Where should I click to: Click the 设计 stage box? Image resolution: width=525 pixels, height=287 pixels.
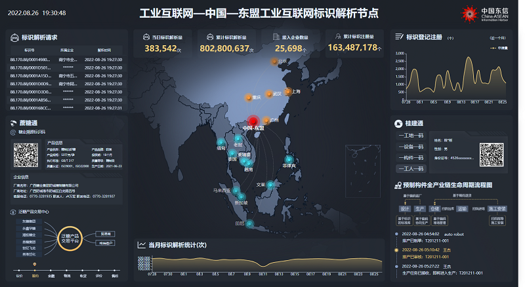coord(405,209)
